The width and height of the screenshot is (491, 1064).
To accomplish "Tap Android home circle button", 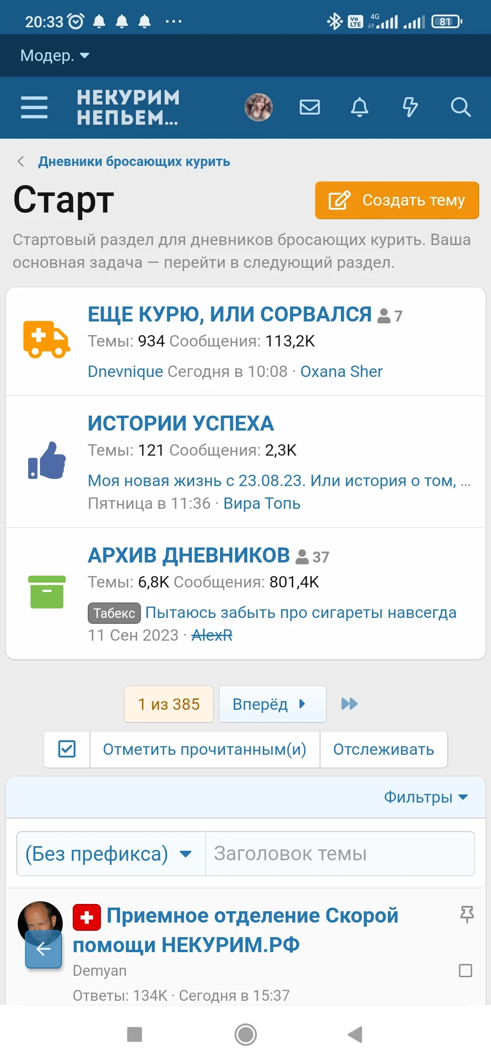I will (245, 1034).
